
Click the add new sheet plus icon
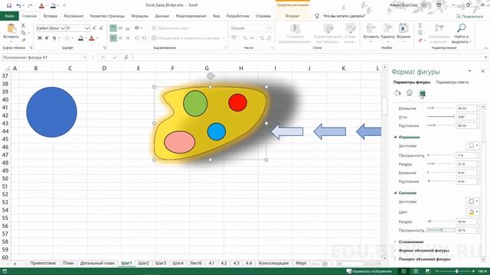(x=325, y=264)
